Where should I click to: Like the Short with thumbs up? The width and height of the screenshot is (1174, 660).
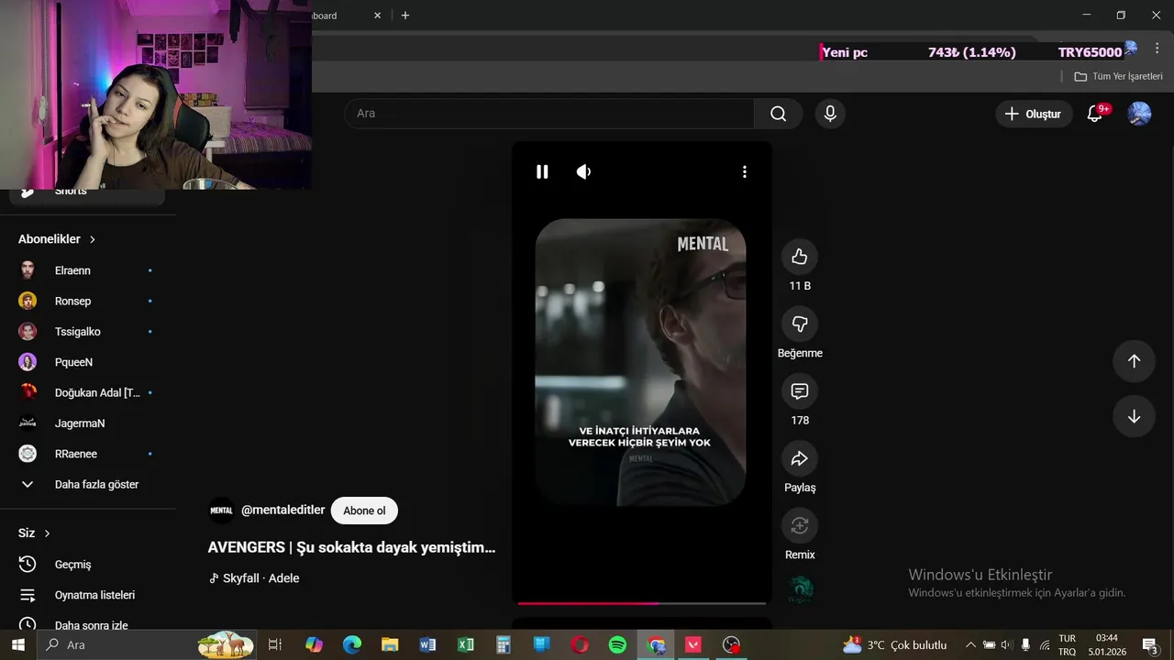[x=800, y=257]
